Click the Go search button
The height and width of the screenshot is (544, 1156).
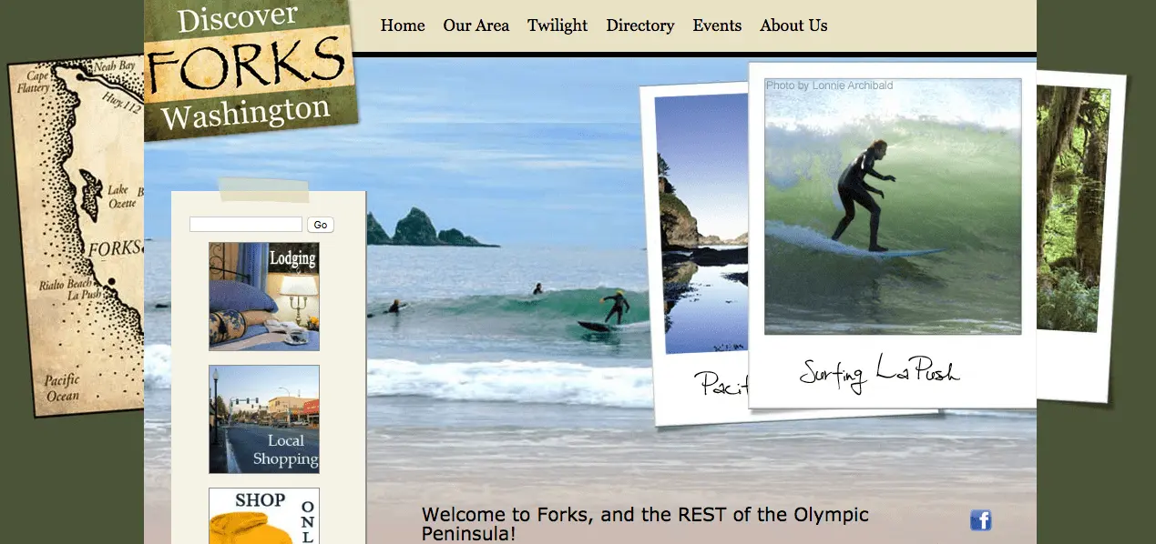pyautogui.click(x=321, y=225)
